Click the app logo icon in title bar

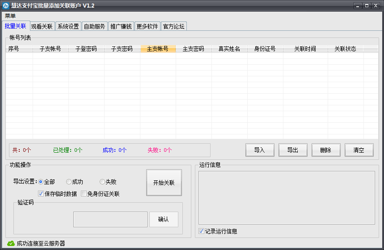click(x=6, y=6)
